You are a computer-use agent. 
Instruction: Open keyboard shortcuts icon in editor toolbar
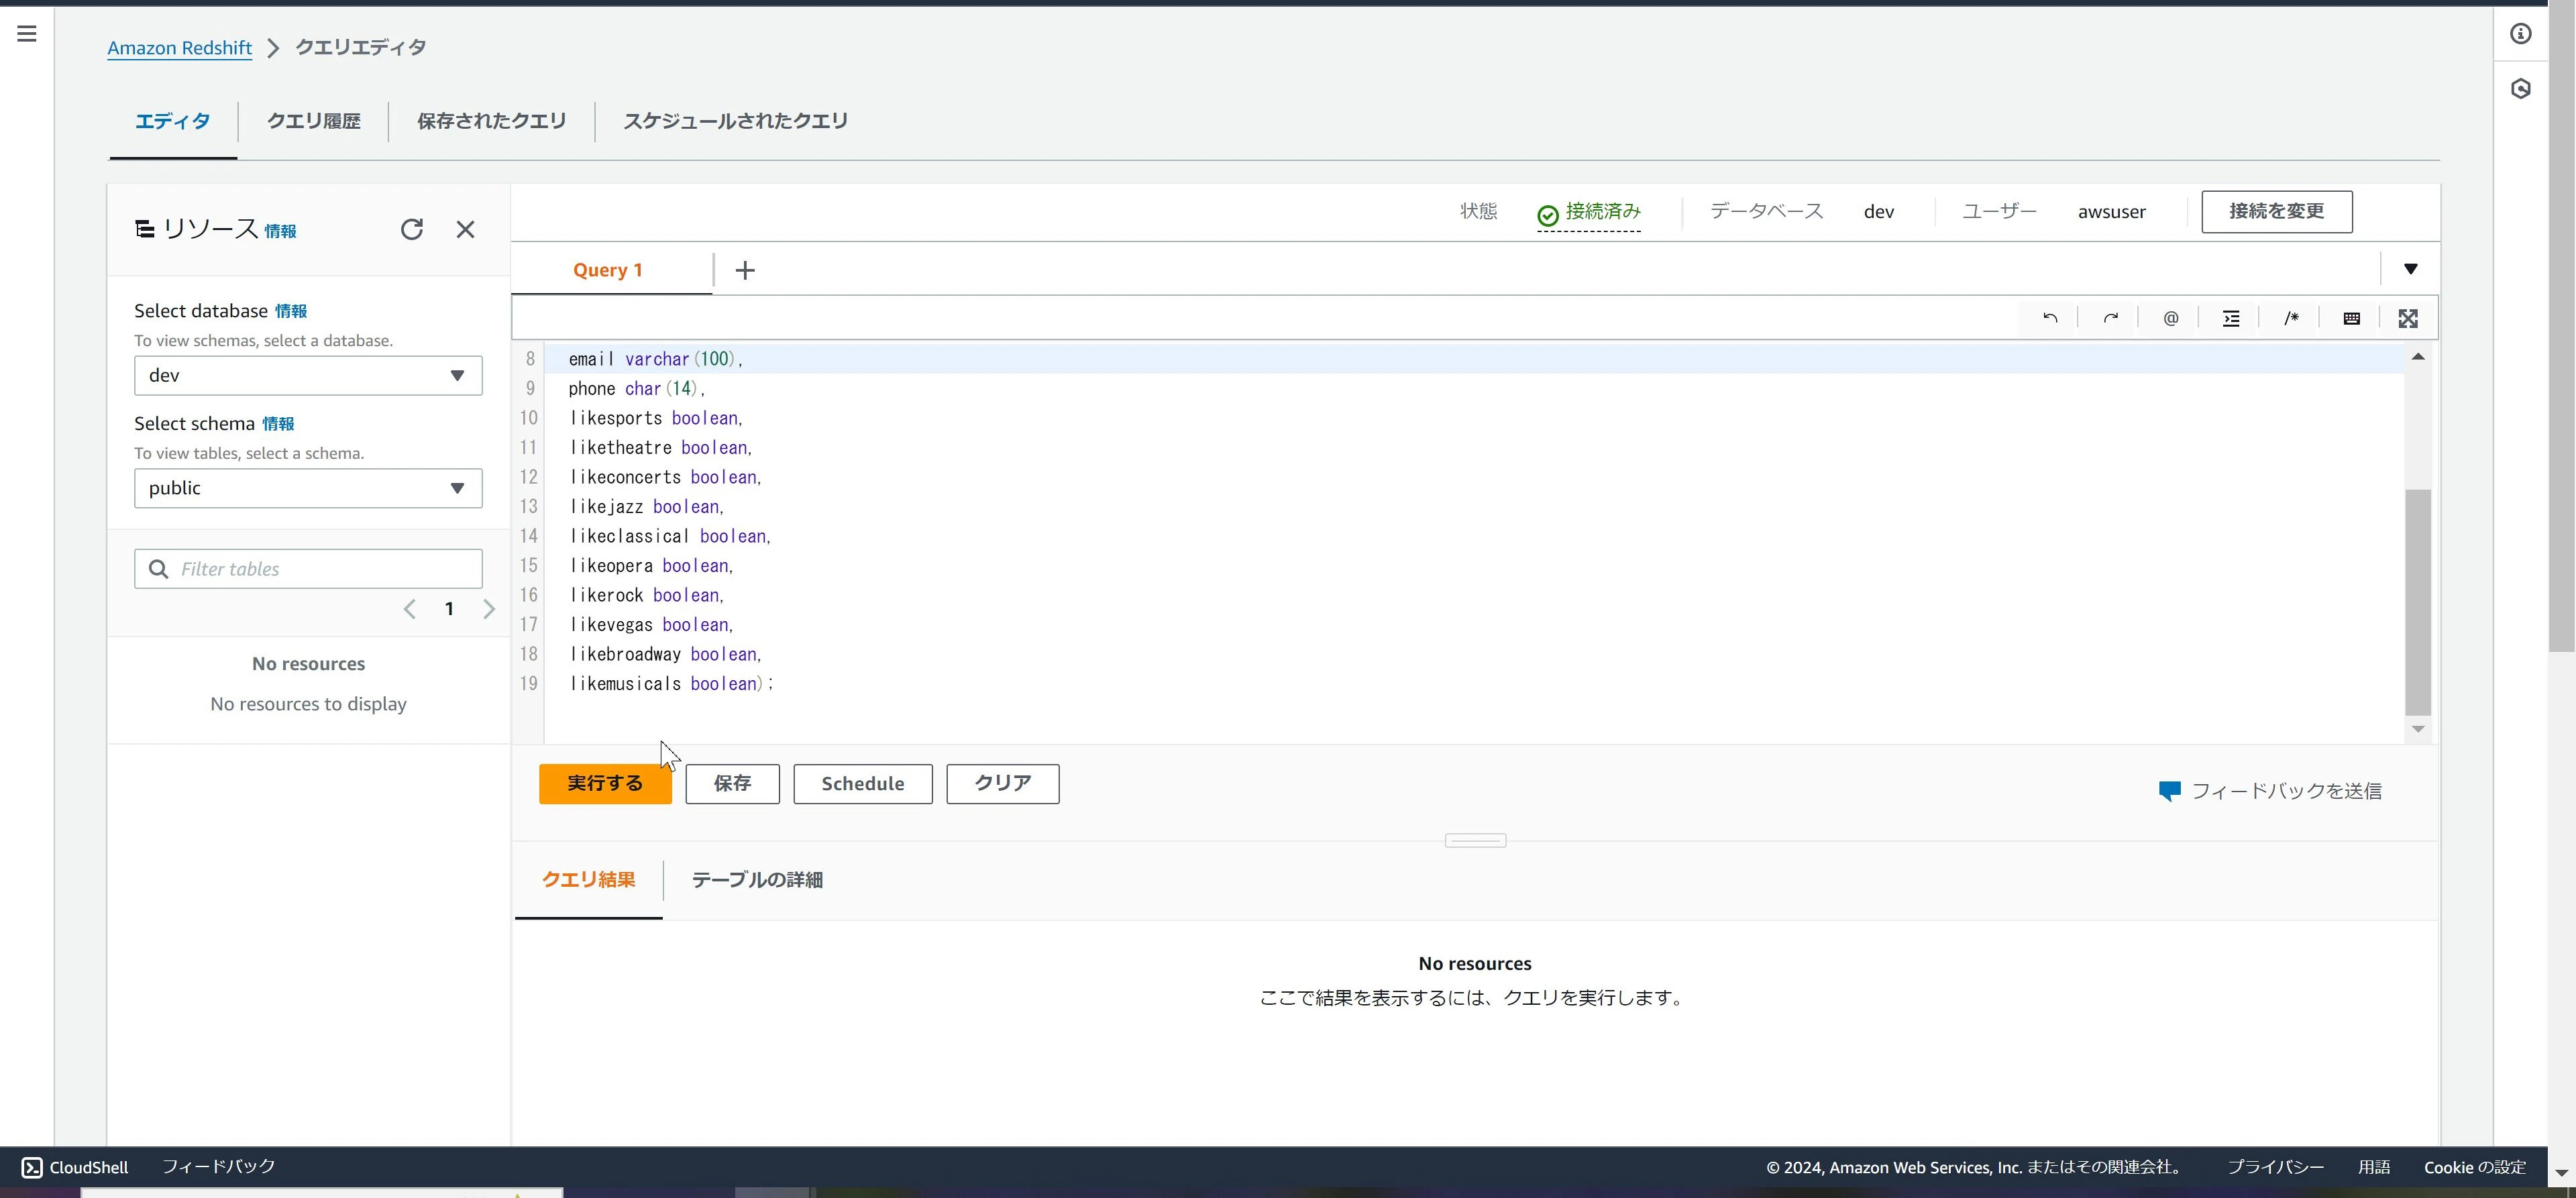click(2352, 318)
